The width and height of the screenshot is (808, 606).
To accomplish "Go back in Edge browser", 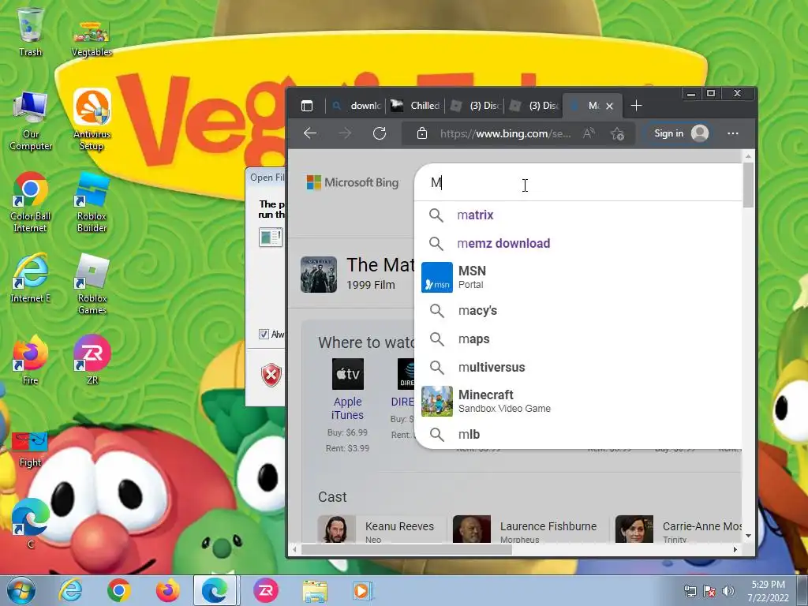I will [310, 133].
